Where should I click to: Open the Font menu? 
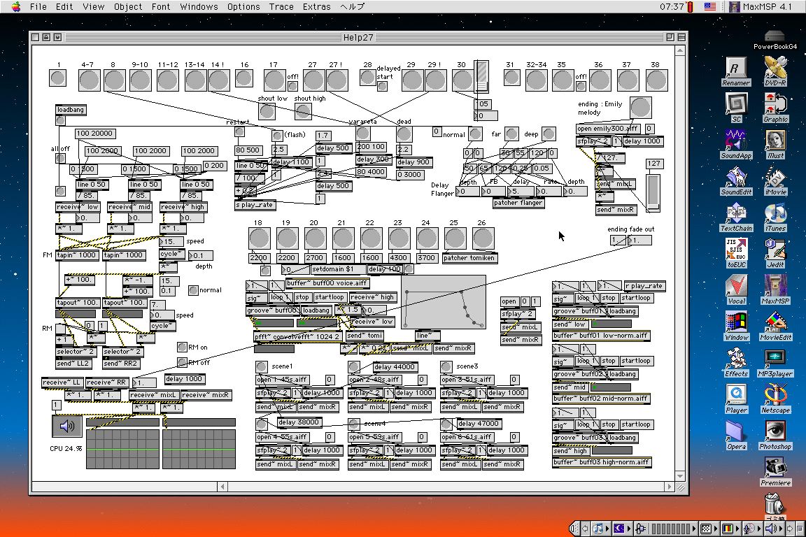[x=161, y=7]
